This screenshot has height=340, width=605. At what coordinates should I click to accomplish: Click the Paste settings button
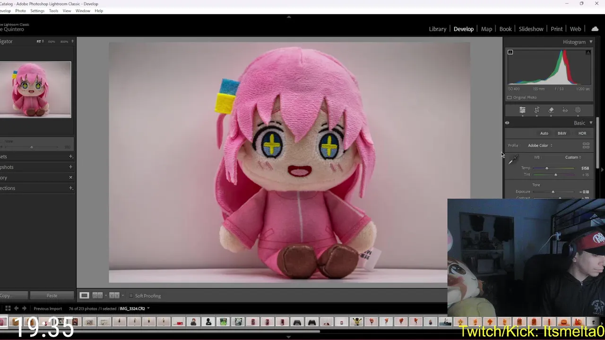[x=52, y=296]
